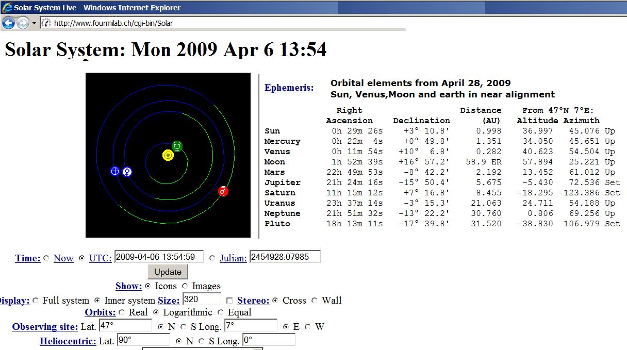Image resolution: width=627 pixels, height=350 pixels.
Task: Click the Neptune row label
Action: (x=282, y=213)
